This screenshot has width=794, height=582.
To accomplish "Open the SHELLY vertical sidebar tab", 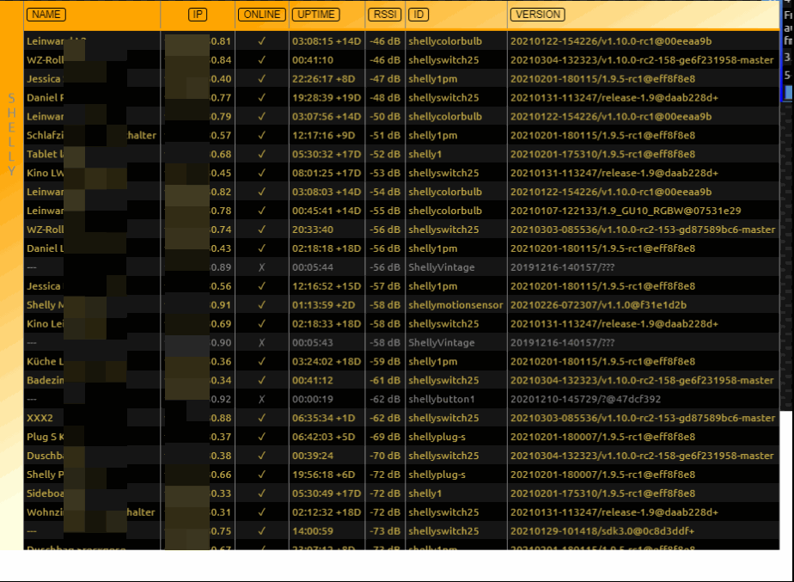I will (12, 134).
